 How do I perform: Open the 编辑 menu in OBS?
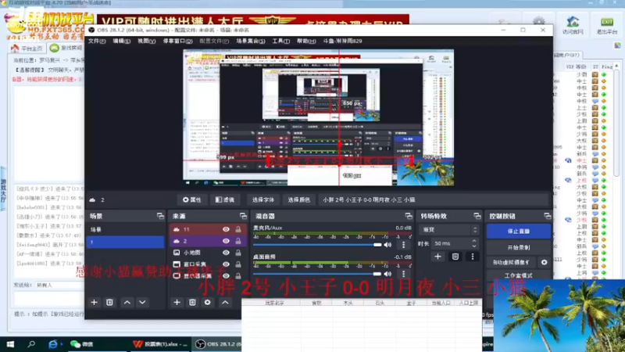122,41
